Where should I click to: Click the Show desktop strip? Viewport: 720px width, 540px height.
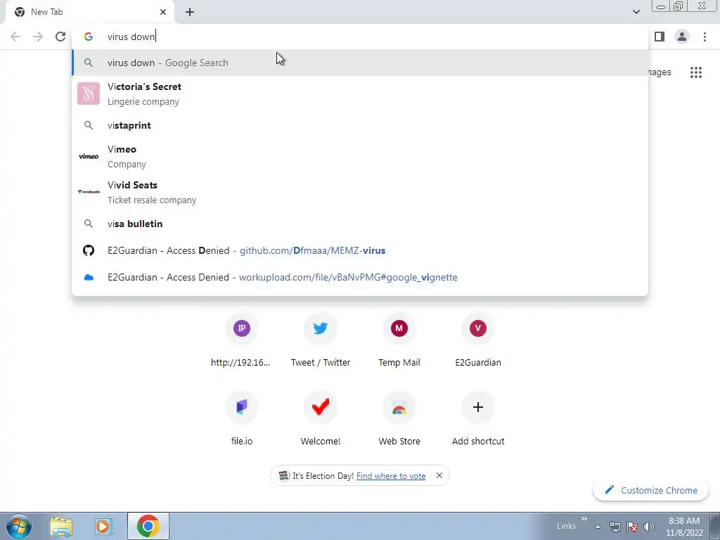[715, 527]
